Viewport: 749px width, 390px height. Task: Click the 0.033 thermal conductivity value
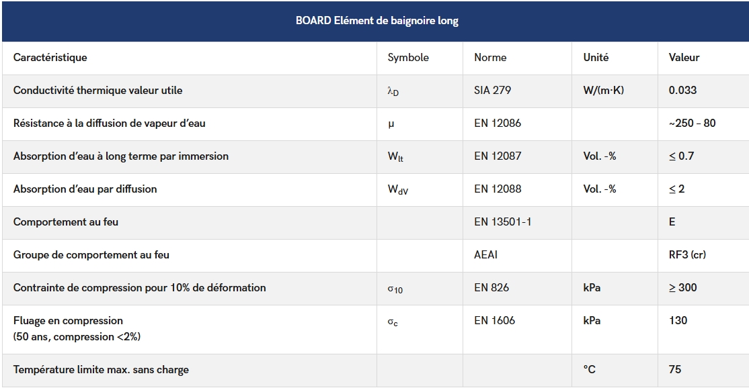click(x=682, y=90)
